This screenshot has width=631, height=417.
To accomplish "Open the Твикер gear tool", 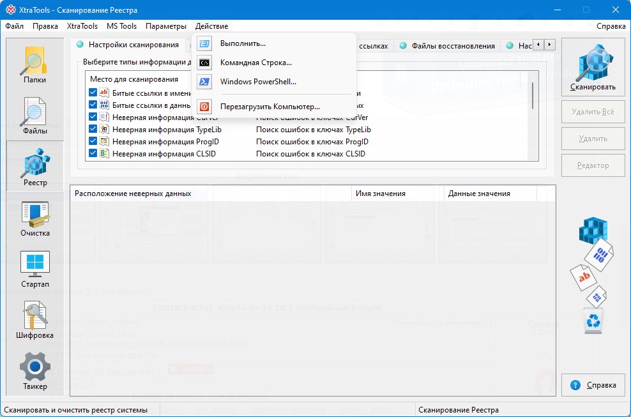I will pos(34,371).
